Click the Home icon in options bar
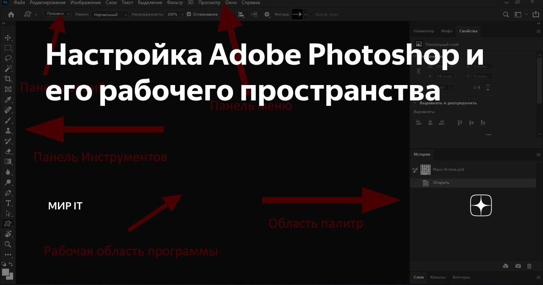 coord(11,14)
